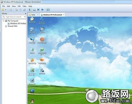Click the full screen mode toolbar icon
Viewport: 132px width, 104px height.
pos(38,10)
